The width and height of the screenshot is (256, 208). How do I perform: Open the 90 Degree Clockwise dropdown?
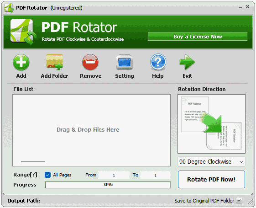(211, 161)
